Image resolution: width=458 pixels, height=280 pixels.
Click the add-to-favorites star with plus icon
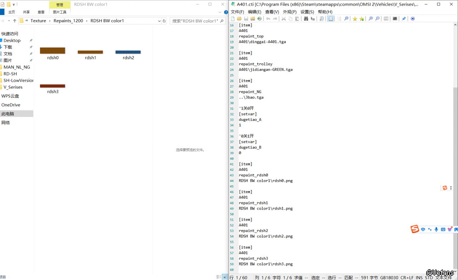point(361,19)
